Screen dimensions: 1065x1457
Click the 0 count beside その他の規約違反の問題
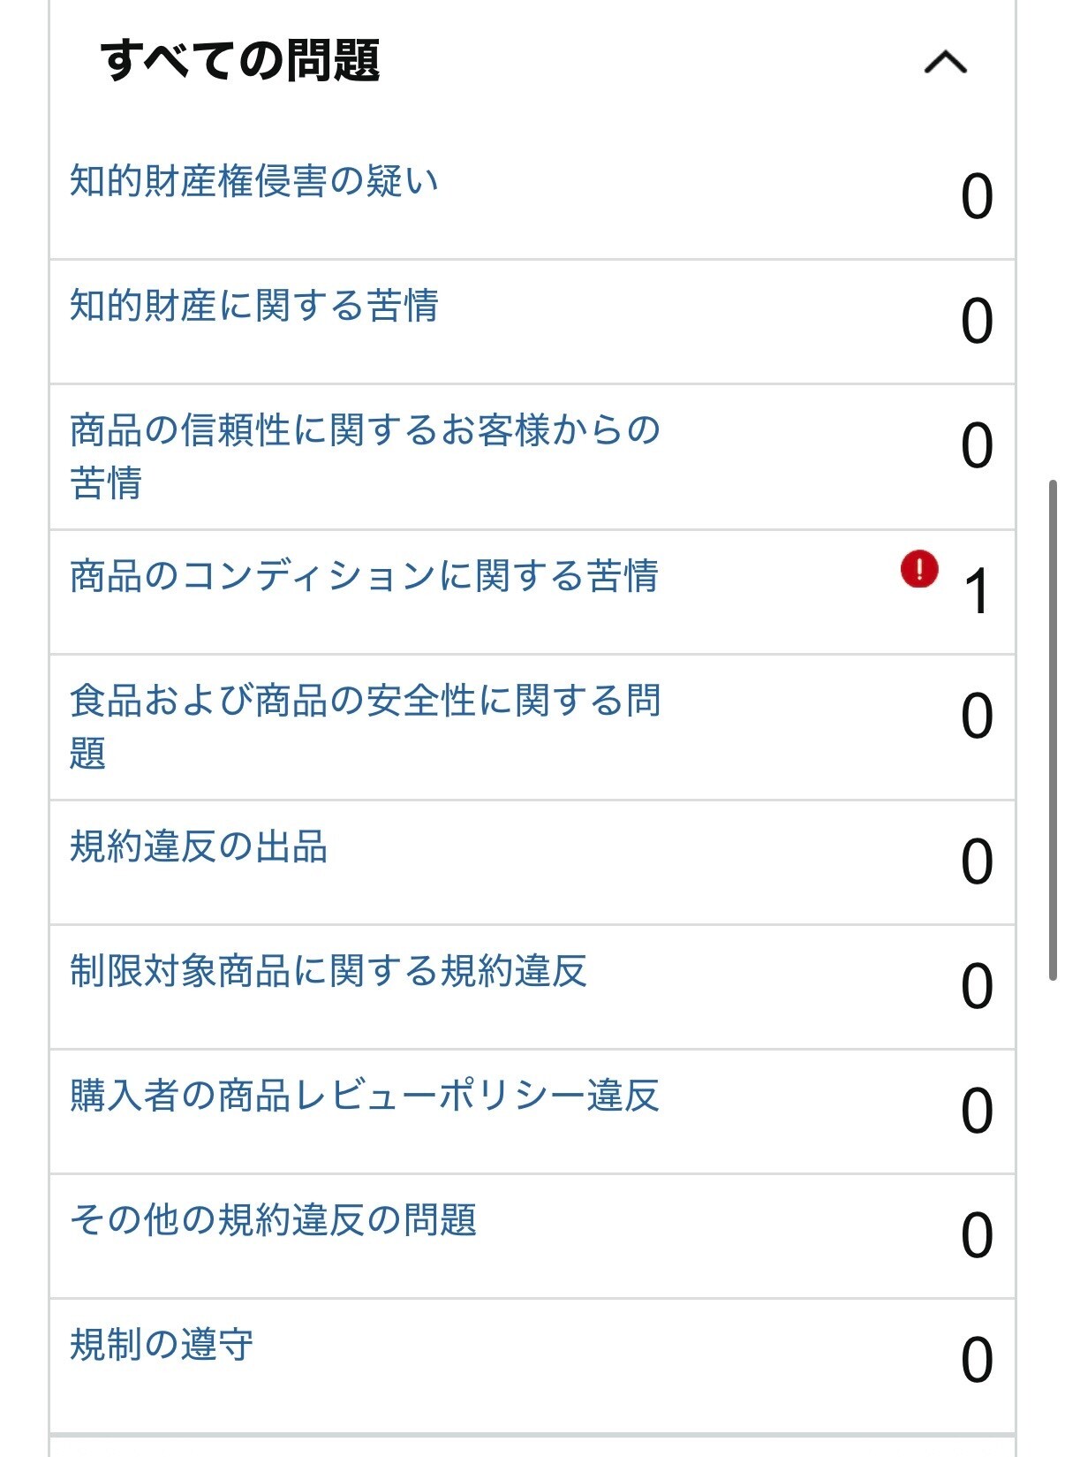tap(977, 1236)
